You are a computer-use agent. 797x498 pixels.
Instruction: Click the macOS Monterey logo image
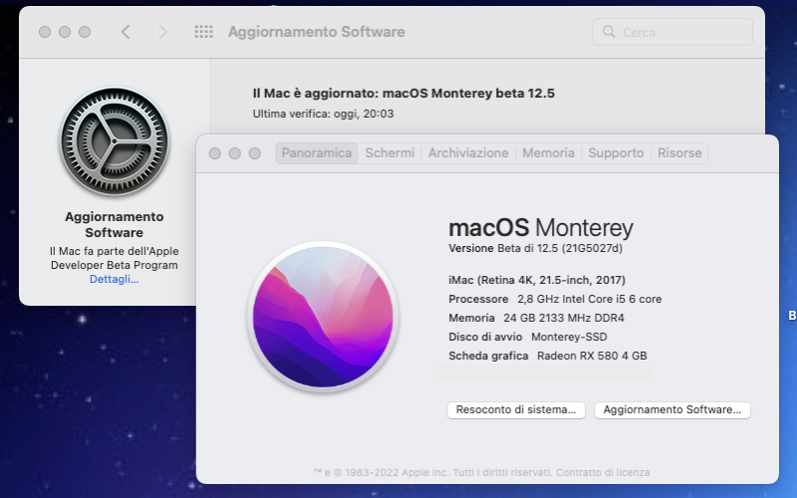coord(323,317)
